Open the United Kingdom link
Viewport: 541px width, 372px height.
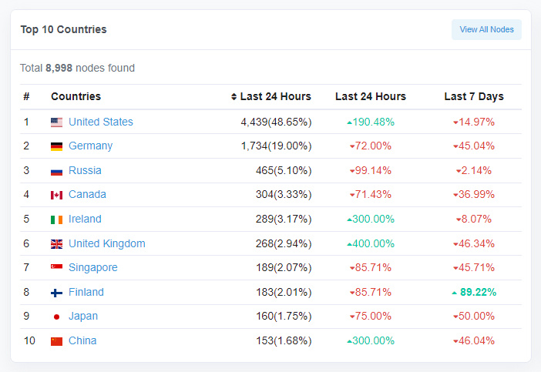click(x=107, y=243)
